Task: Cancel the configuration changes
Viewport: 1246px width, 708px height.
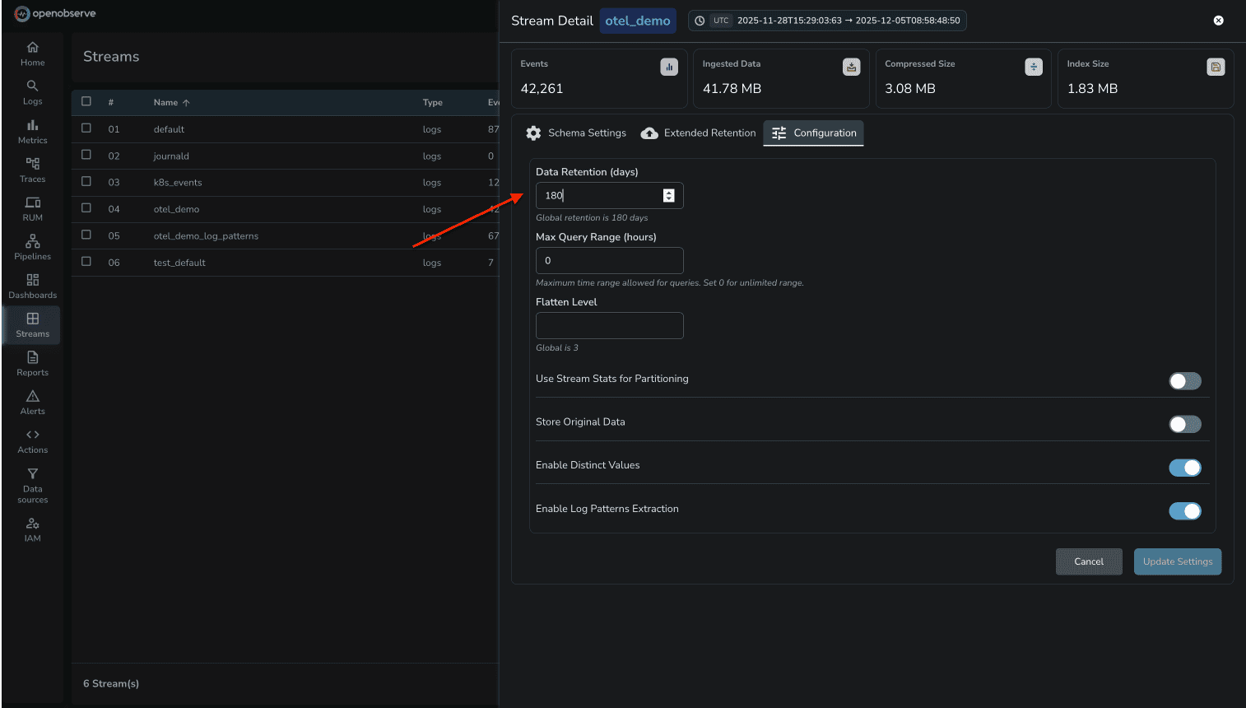Action: click(x=1089, y=561)
